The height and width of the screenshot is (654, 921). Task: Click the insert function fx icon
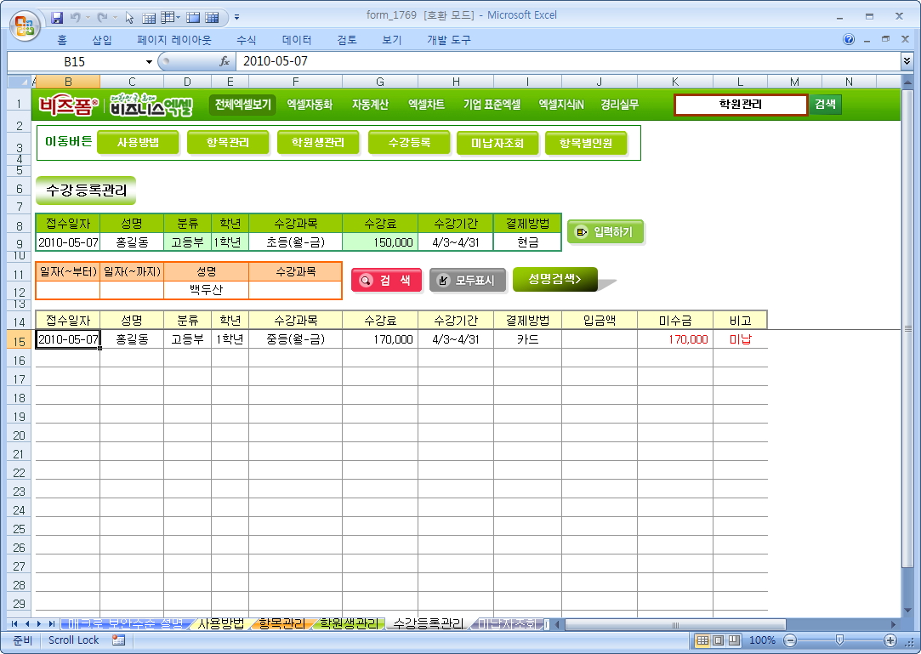(x=225, y=61)
